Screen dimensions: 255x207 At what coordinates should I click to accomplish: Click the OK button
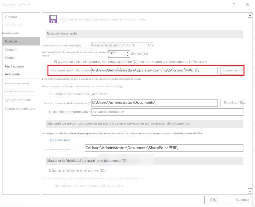[x=216, y=200]
